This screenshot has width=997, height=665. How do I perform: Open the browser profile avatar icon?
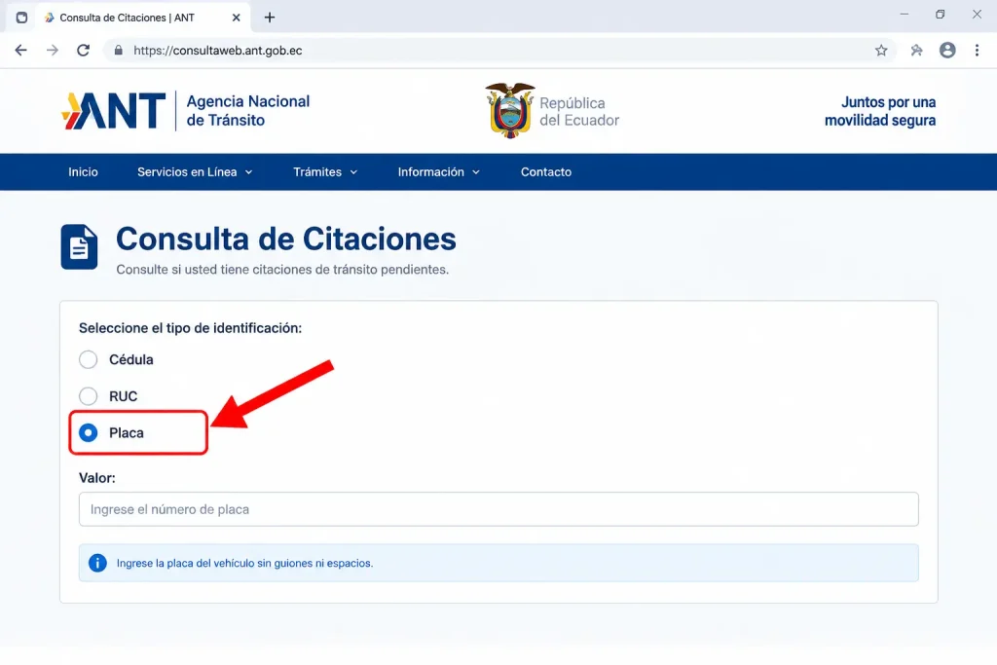tap(947, 51)
